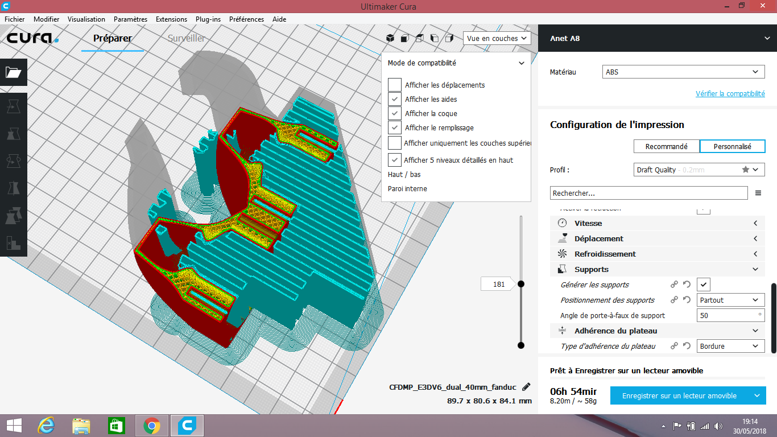
Task: Select the Personnalisé settings mode
Action: point(733,146)
